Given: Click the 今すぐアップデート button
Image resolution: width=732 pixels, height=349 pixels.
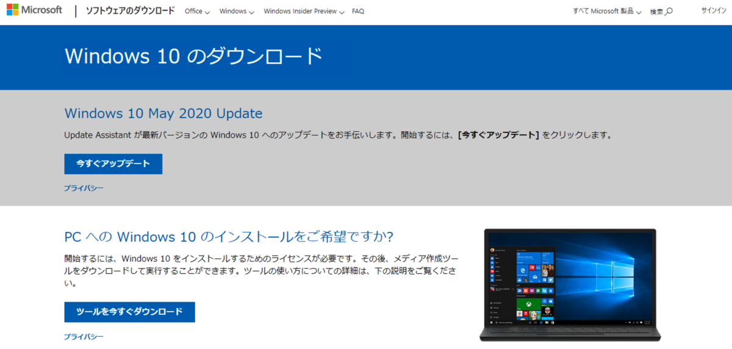Looking at the screenshot, I should (113, 164).
